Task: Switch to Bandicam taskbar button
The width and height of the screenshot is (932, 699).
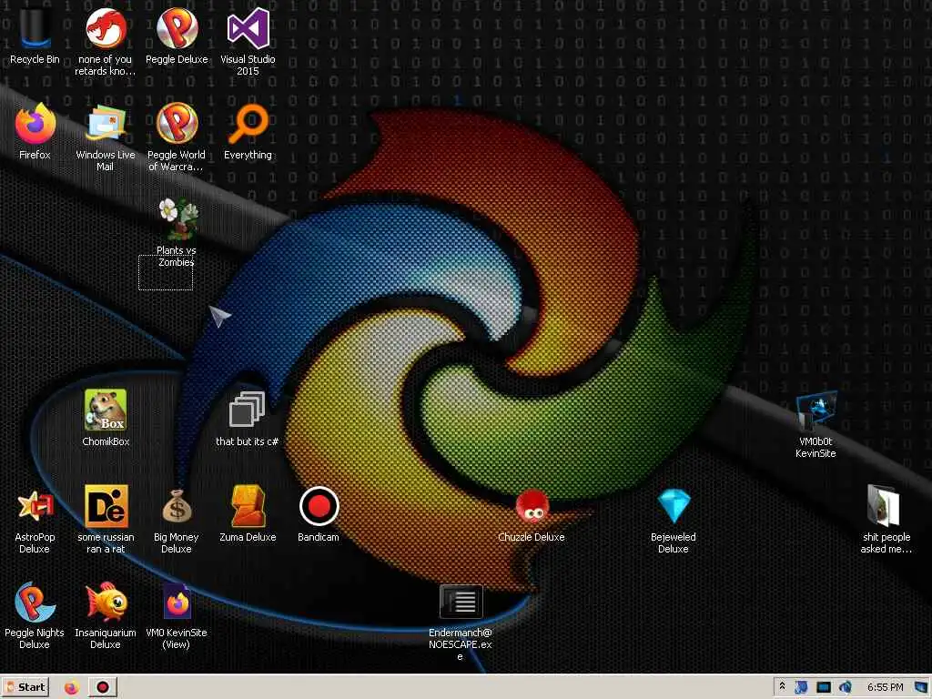Action: point(103,688)
